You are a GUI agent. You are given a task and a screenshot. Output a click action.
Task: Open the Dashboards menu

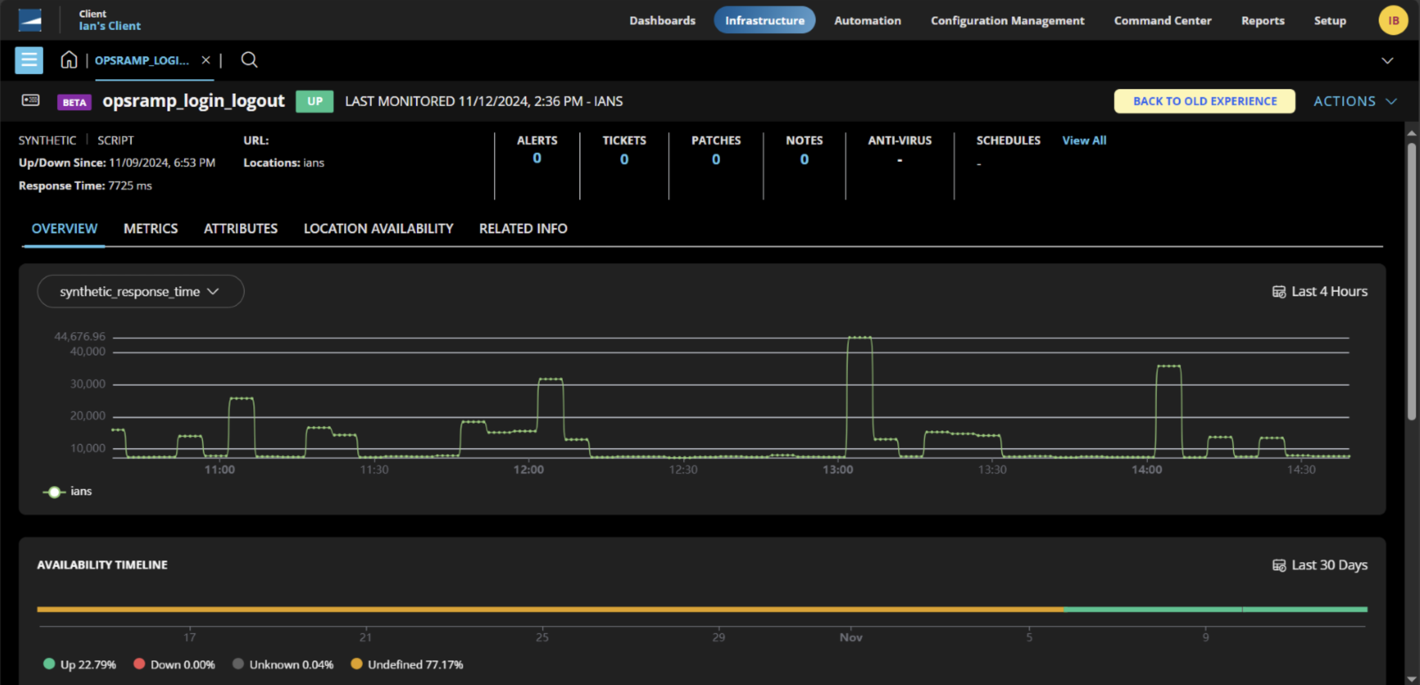[x=662, y=20]
